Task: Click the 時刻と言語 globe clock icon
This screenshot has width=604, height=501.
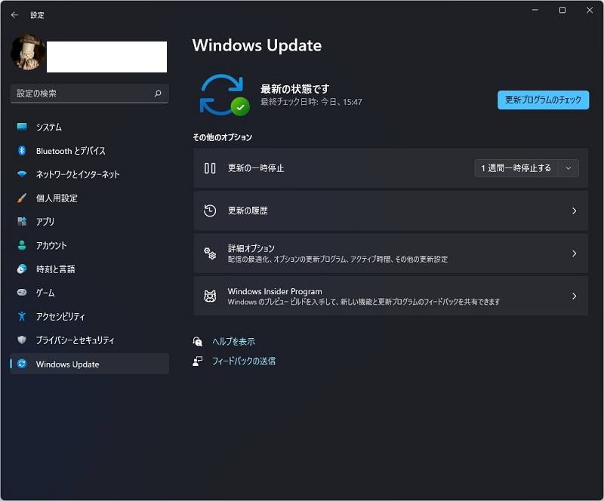Action: pos(22,269)
